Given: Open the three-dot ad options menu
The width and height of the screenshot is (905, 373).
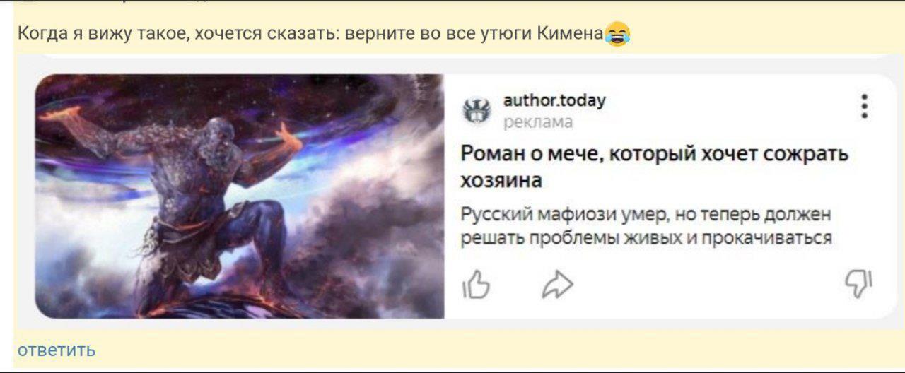Looking at the screenshot, I should pyautogui.click(x=864, y=107).
